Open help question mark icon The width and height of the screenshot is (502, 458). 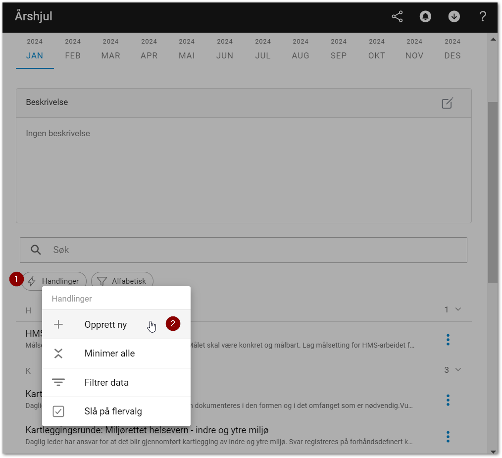pos(483,16)
